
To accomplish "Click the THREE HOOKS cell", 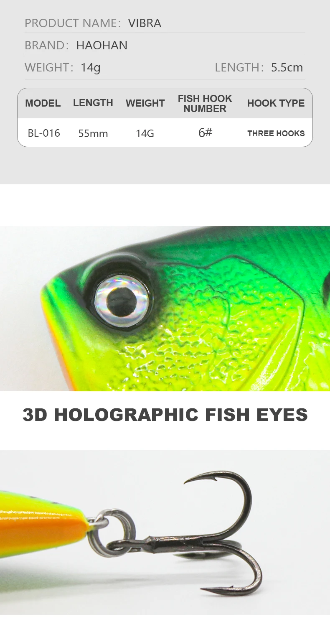I will [x=276, y=134].
